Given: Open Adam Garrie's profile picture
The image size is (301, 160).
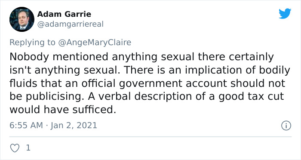Looking at the screenshot, I should point(22,19).
